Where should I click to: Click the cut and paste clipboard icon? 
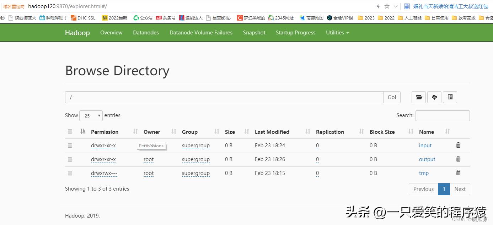(450, 97)
